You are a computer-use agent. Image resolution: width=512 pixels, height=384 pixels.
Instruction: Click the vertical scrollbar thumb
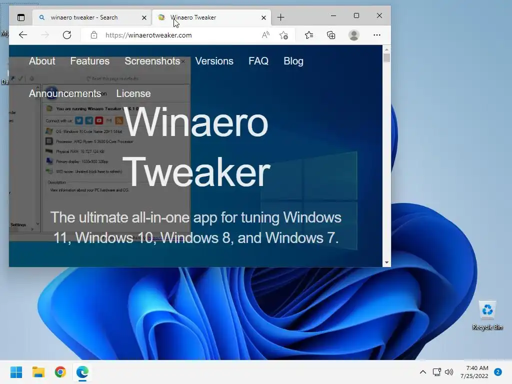386,58
